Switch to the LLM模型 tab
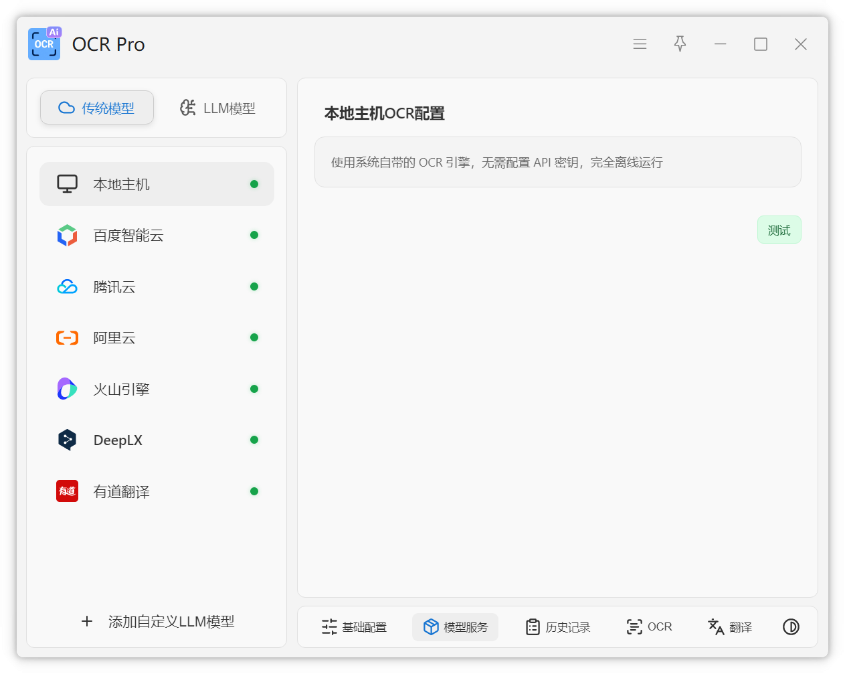 pos(217,108)
